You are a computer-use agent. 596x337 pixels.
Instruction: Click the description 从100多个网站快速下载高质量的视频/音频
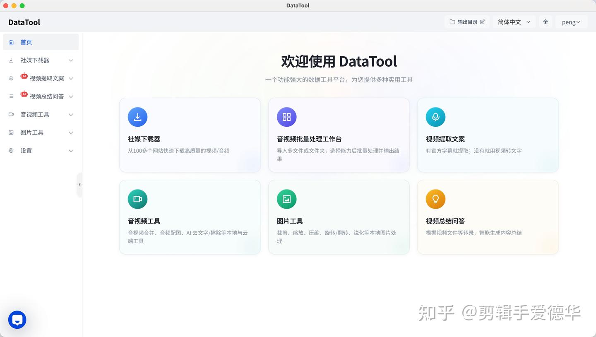pos(179,151)
